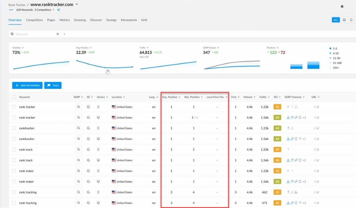This screenshot has width=356, height=208.
Task: Open SERP preview for rank tracker mobile row
Action: [x=79, y=107]
